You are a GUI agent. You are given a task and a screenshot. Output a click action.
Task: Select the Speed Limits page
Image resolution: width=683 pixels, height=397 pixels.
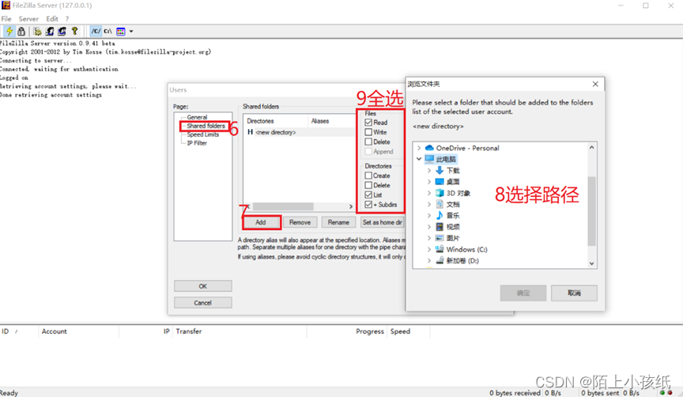click(202, 134)
